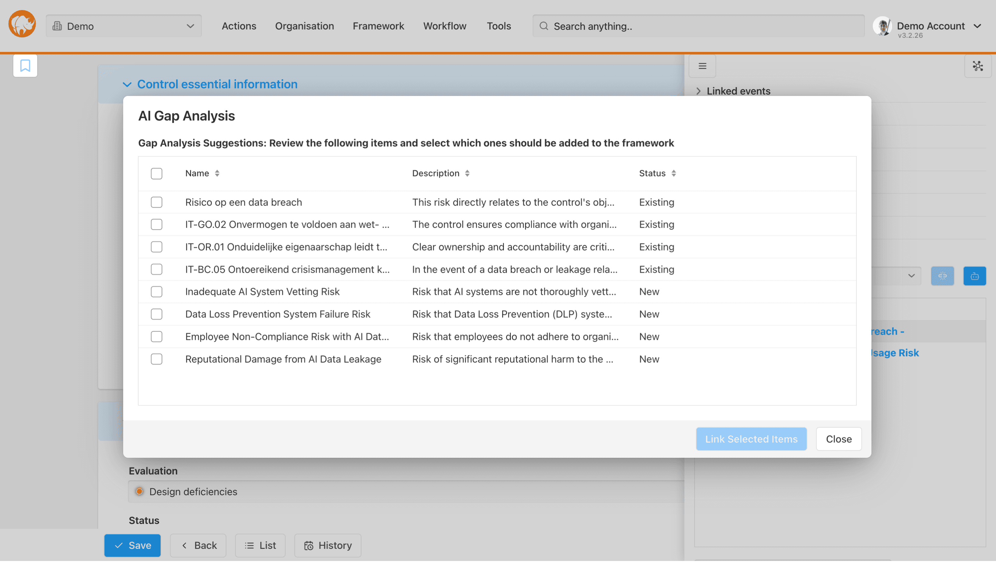This screenshot has width=996, height=562.
Task: Open the Workflow menu
Action: click(444, 26)
